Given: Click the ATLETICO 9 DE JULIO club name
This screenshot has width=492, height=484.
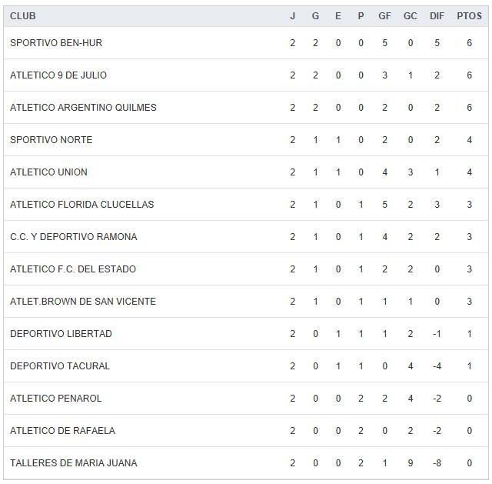Looking at the screenshot, I should 58,75.
